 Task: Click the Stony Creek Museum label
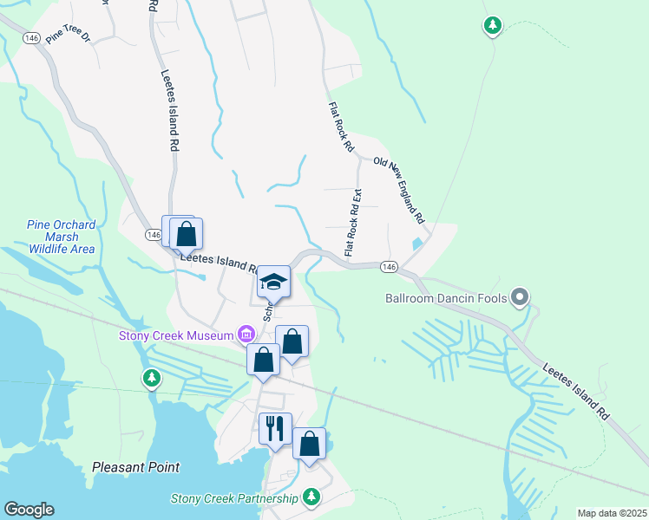176,335
